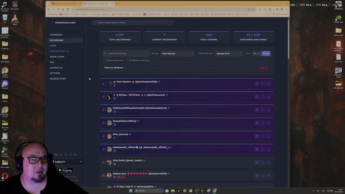
Task: Open external link for Miss_janereal row
Action: (257, 136)
